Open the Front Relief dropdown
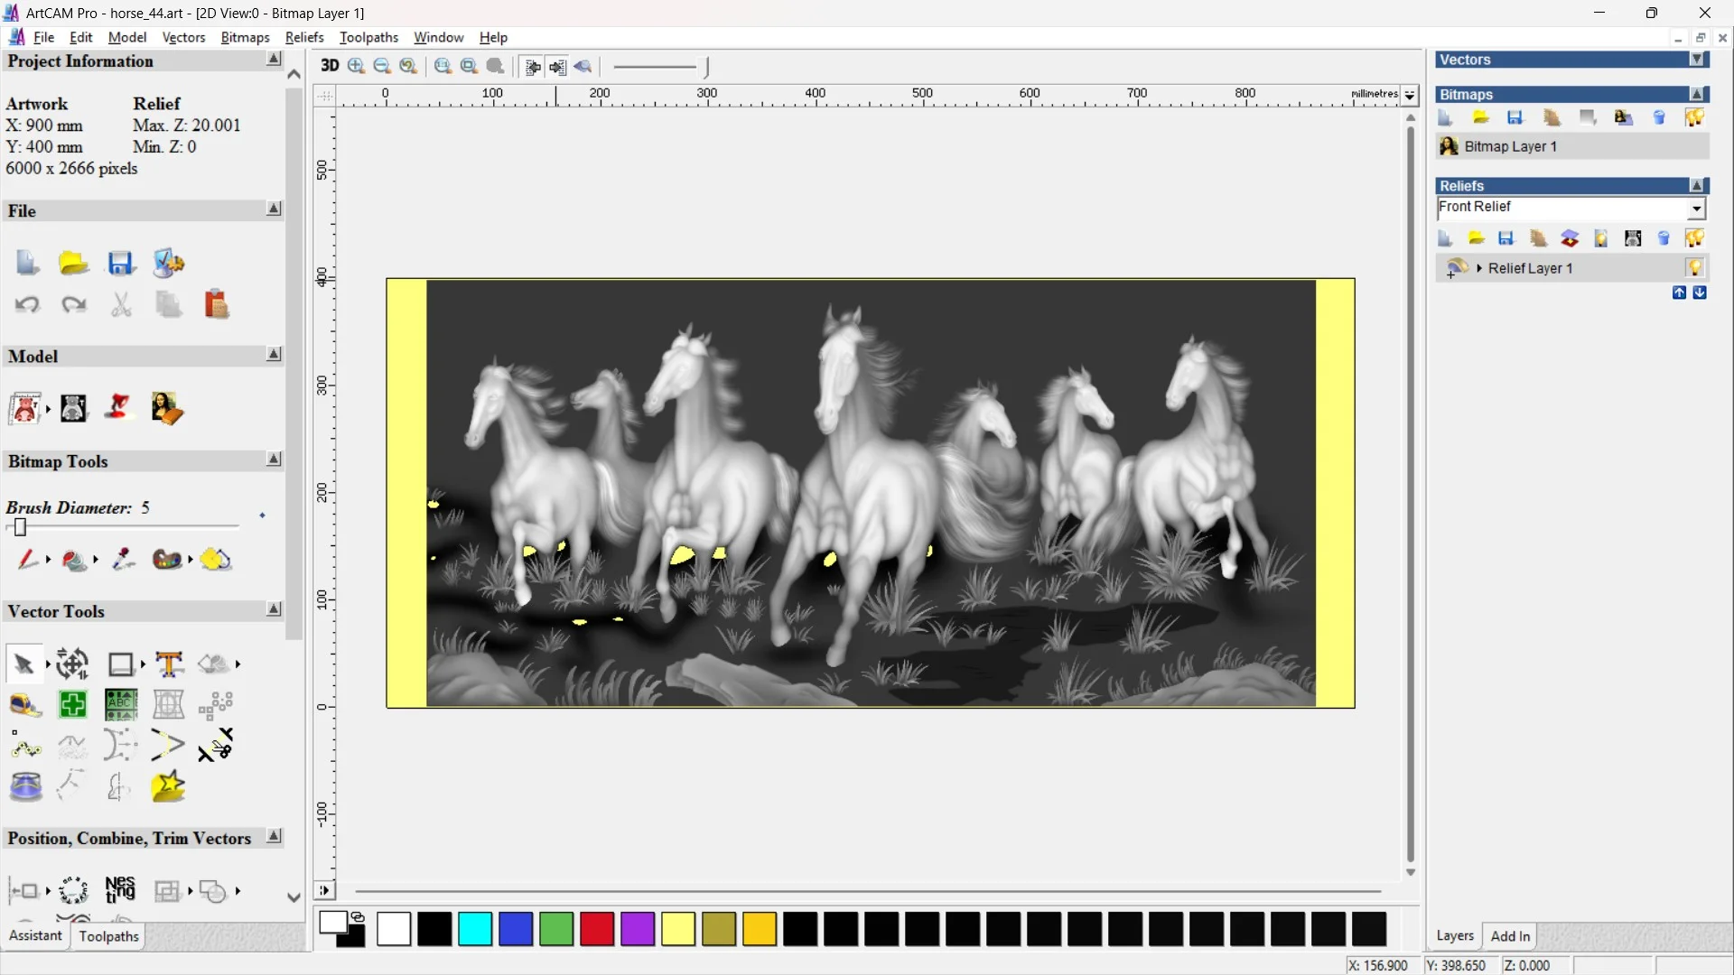Image resolution: width=1734 pixels, height=975 pixels. pyautogui.click(x=1697, y=209)
